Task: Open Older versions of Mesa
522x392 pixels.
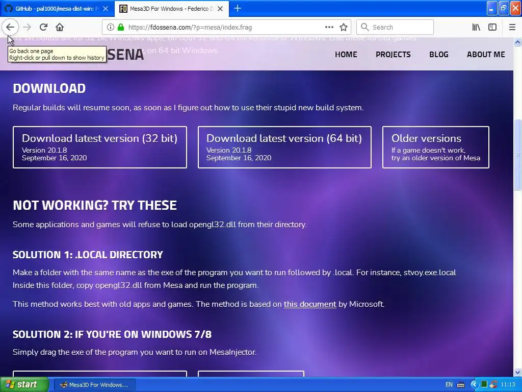Action: pos(436,147)
